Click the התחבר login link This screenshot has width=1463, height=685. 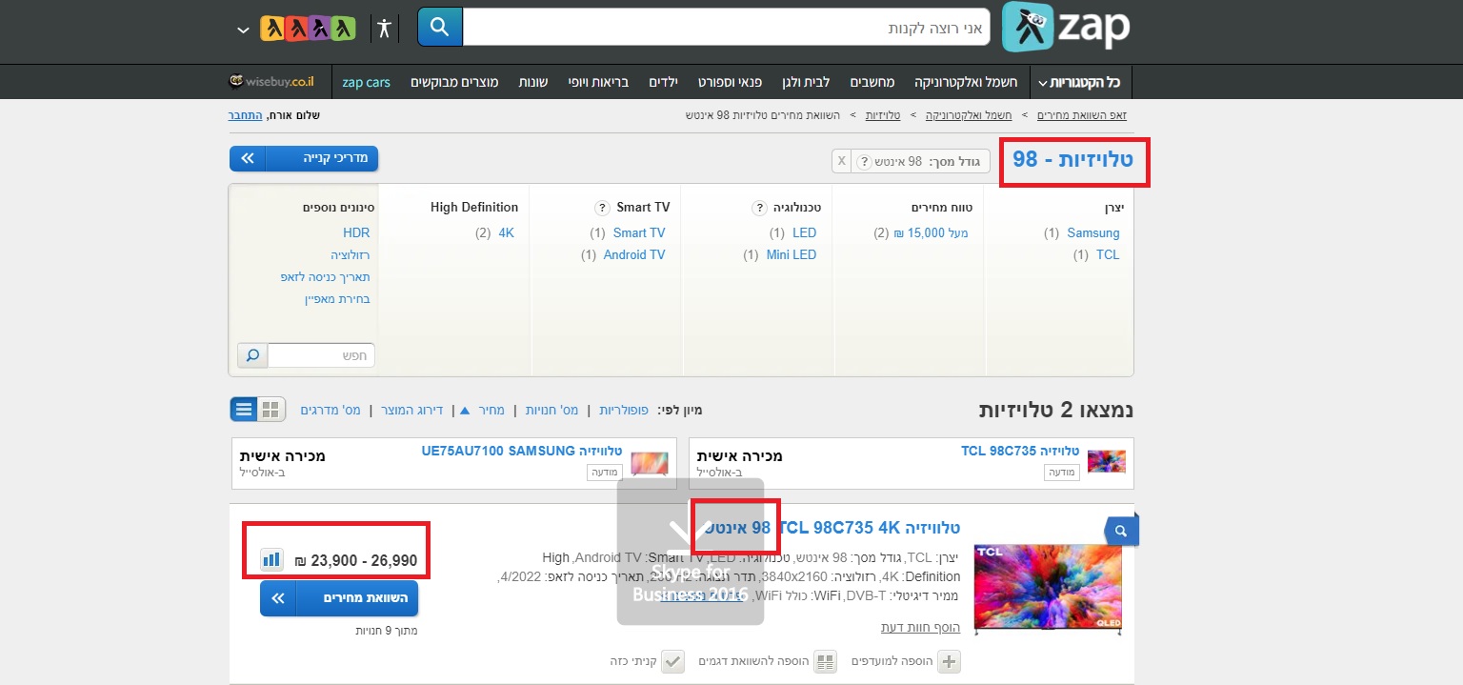pos(245,115)
